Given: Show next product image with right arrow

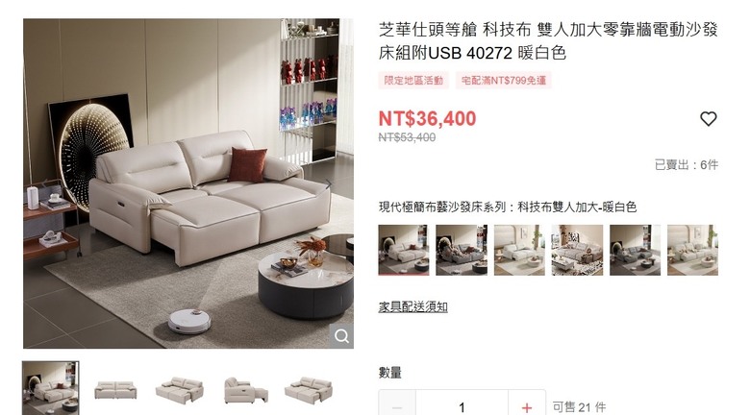Looking at the screenshot, I should pos(328,183).
